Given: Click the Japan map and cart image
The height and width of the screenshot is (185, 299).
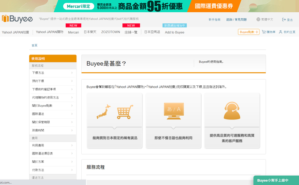Looking at the screenshot, I should 115,112.
